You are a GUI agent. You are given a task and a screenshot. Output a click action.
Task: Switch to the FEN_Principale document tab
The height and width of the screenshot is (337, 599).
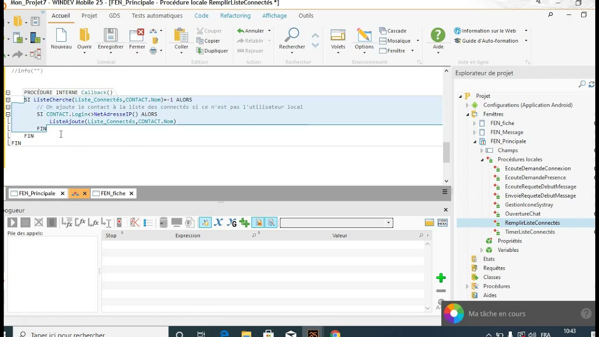point(37,193)
